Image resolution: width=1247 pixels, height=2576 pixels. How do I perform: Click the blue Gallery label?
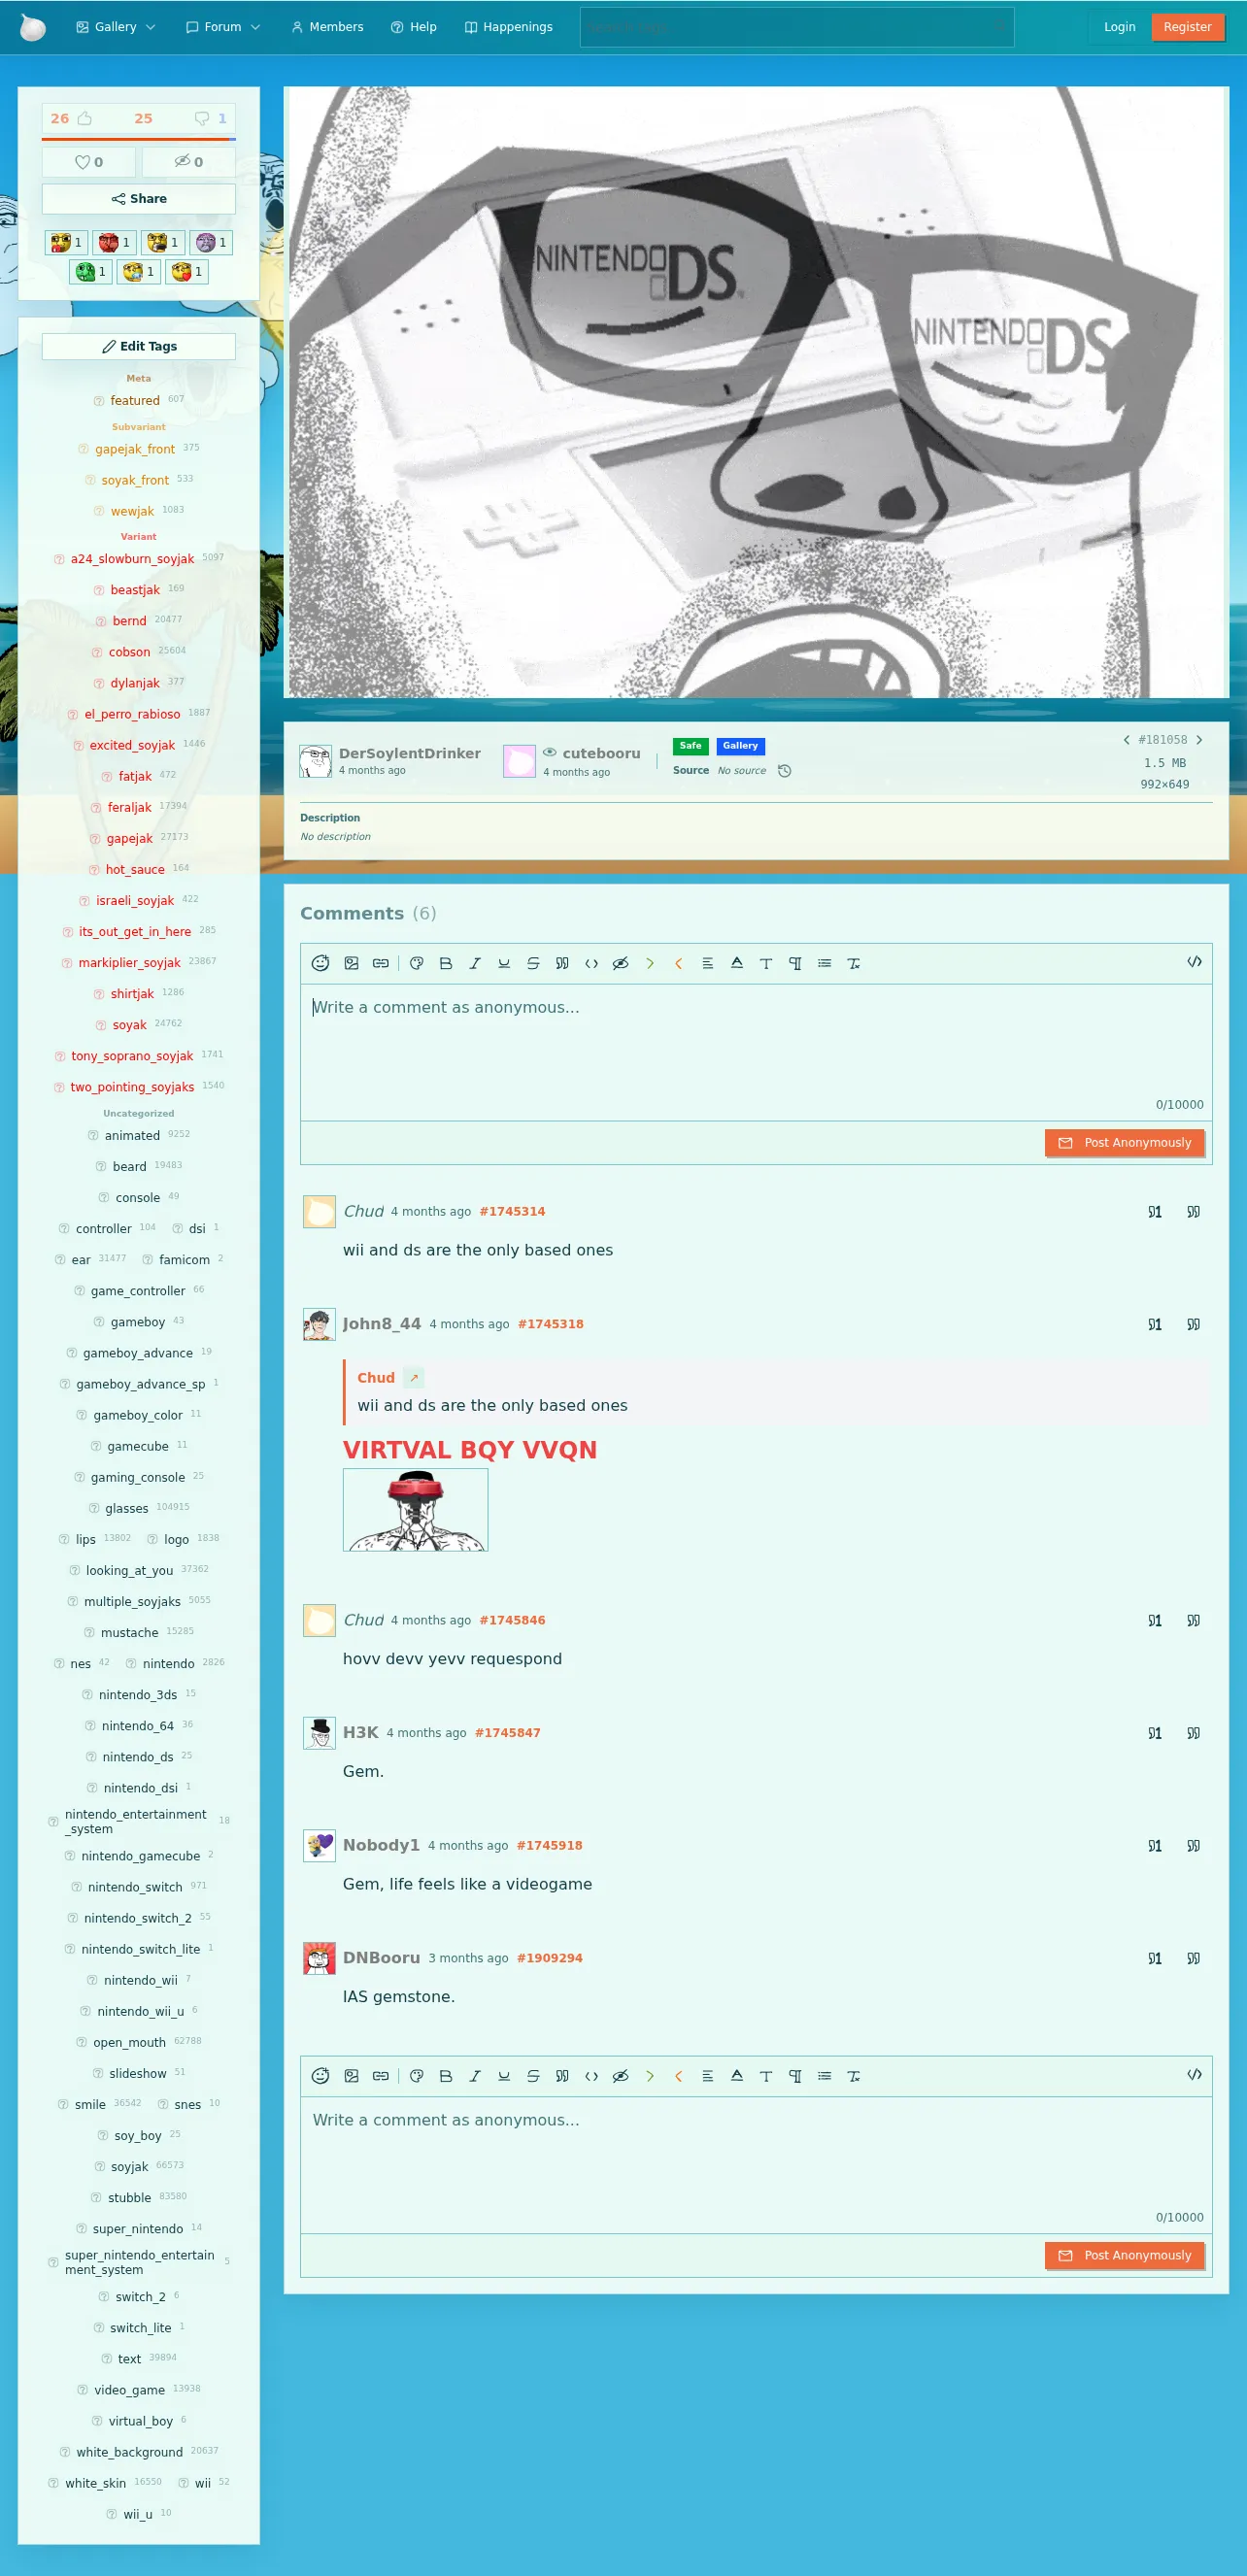740,746
